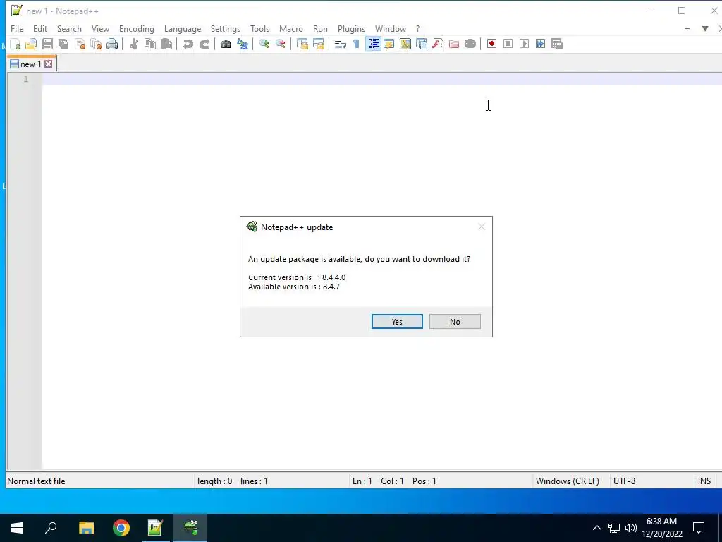Image resolution: width=722 pixels, height=542 pixels.
Task: Click the Copy toolbar icon
Action: point(150,44)
